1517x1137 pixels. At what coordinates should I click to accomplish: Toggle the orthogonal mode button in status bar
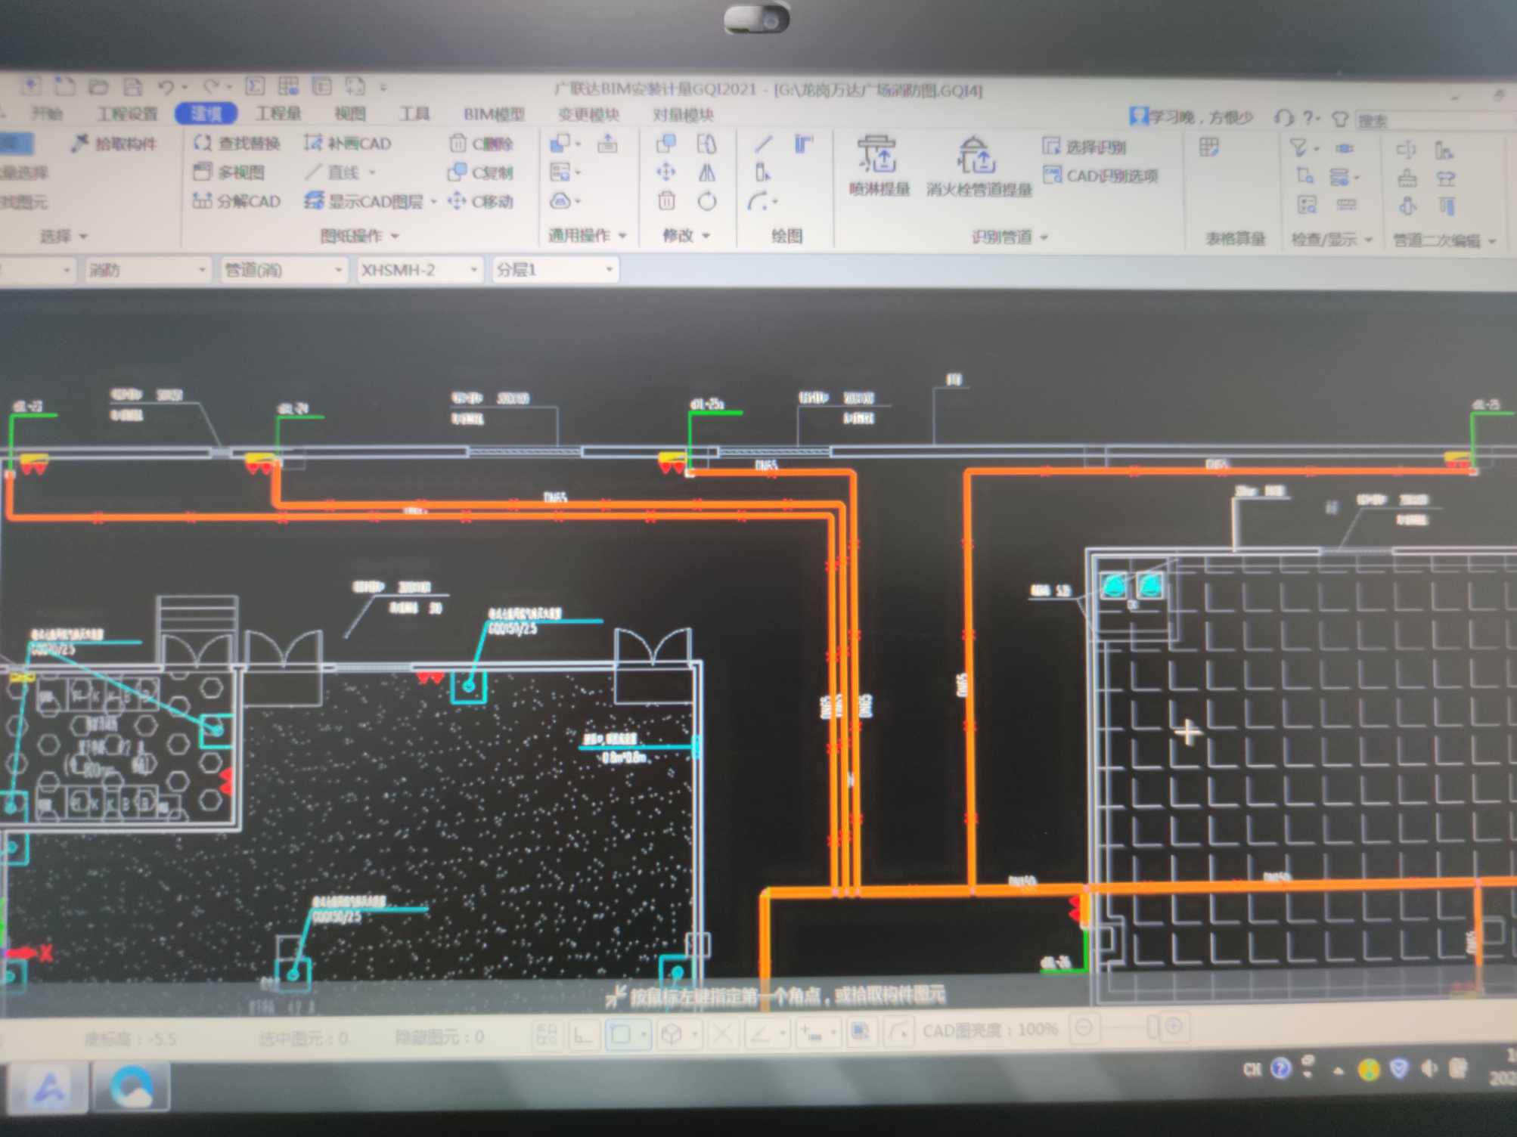coord(582,1034)
